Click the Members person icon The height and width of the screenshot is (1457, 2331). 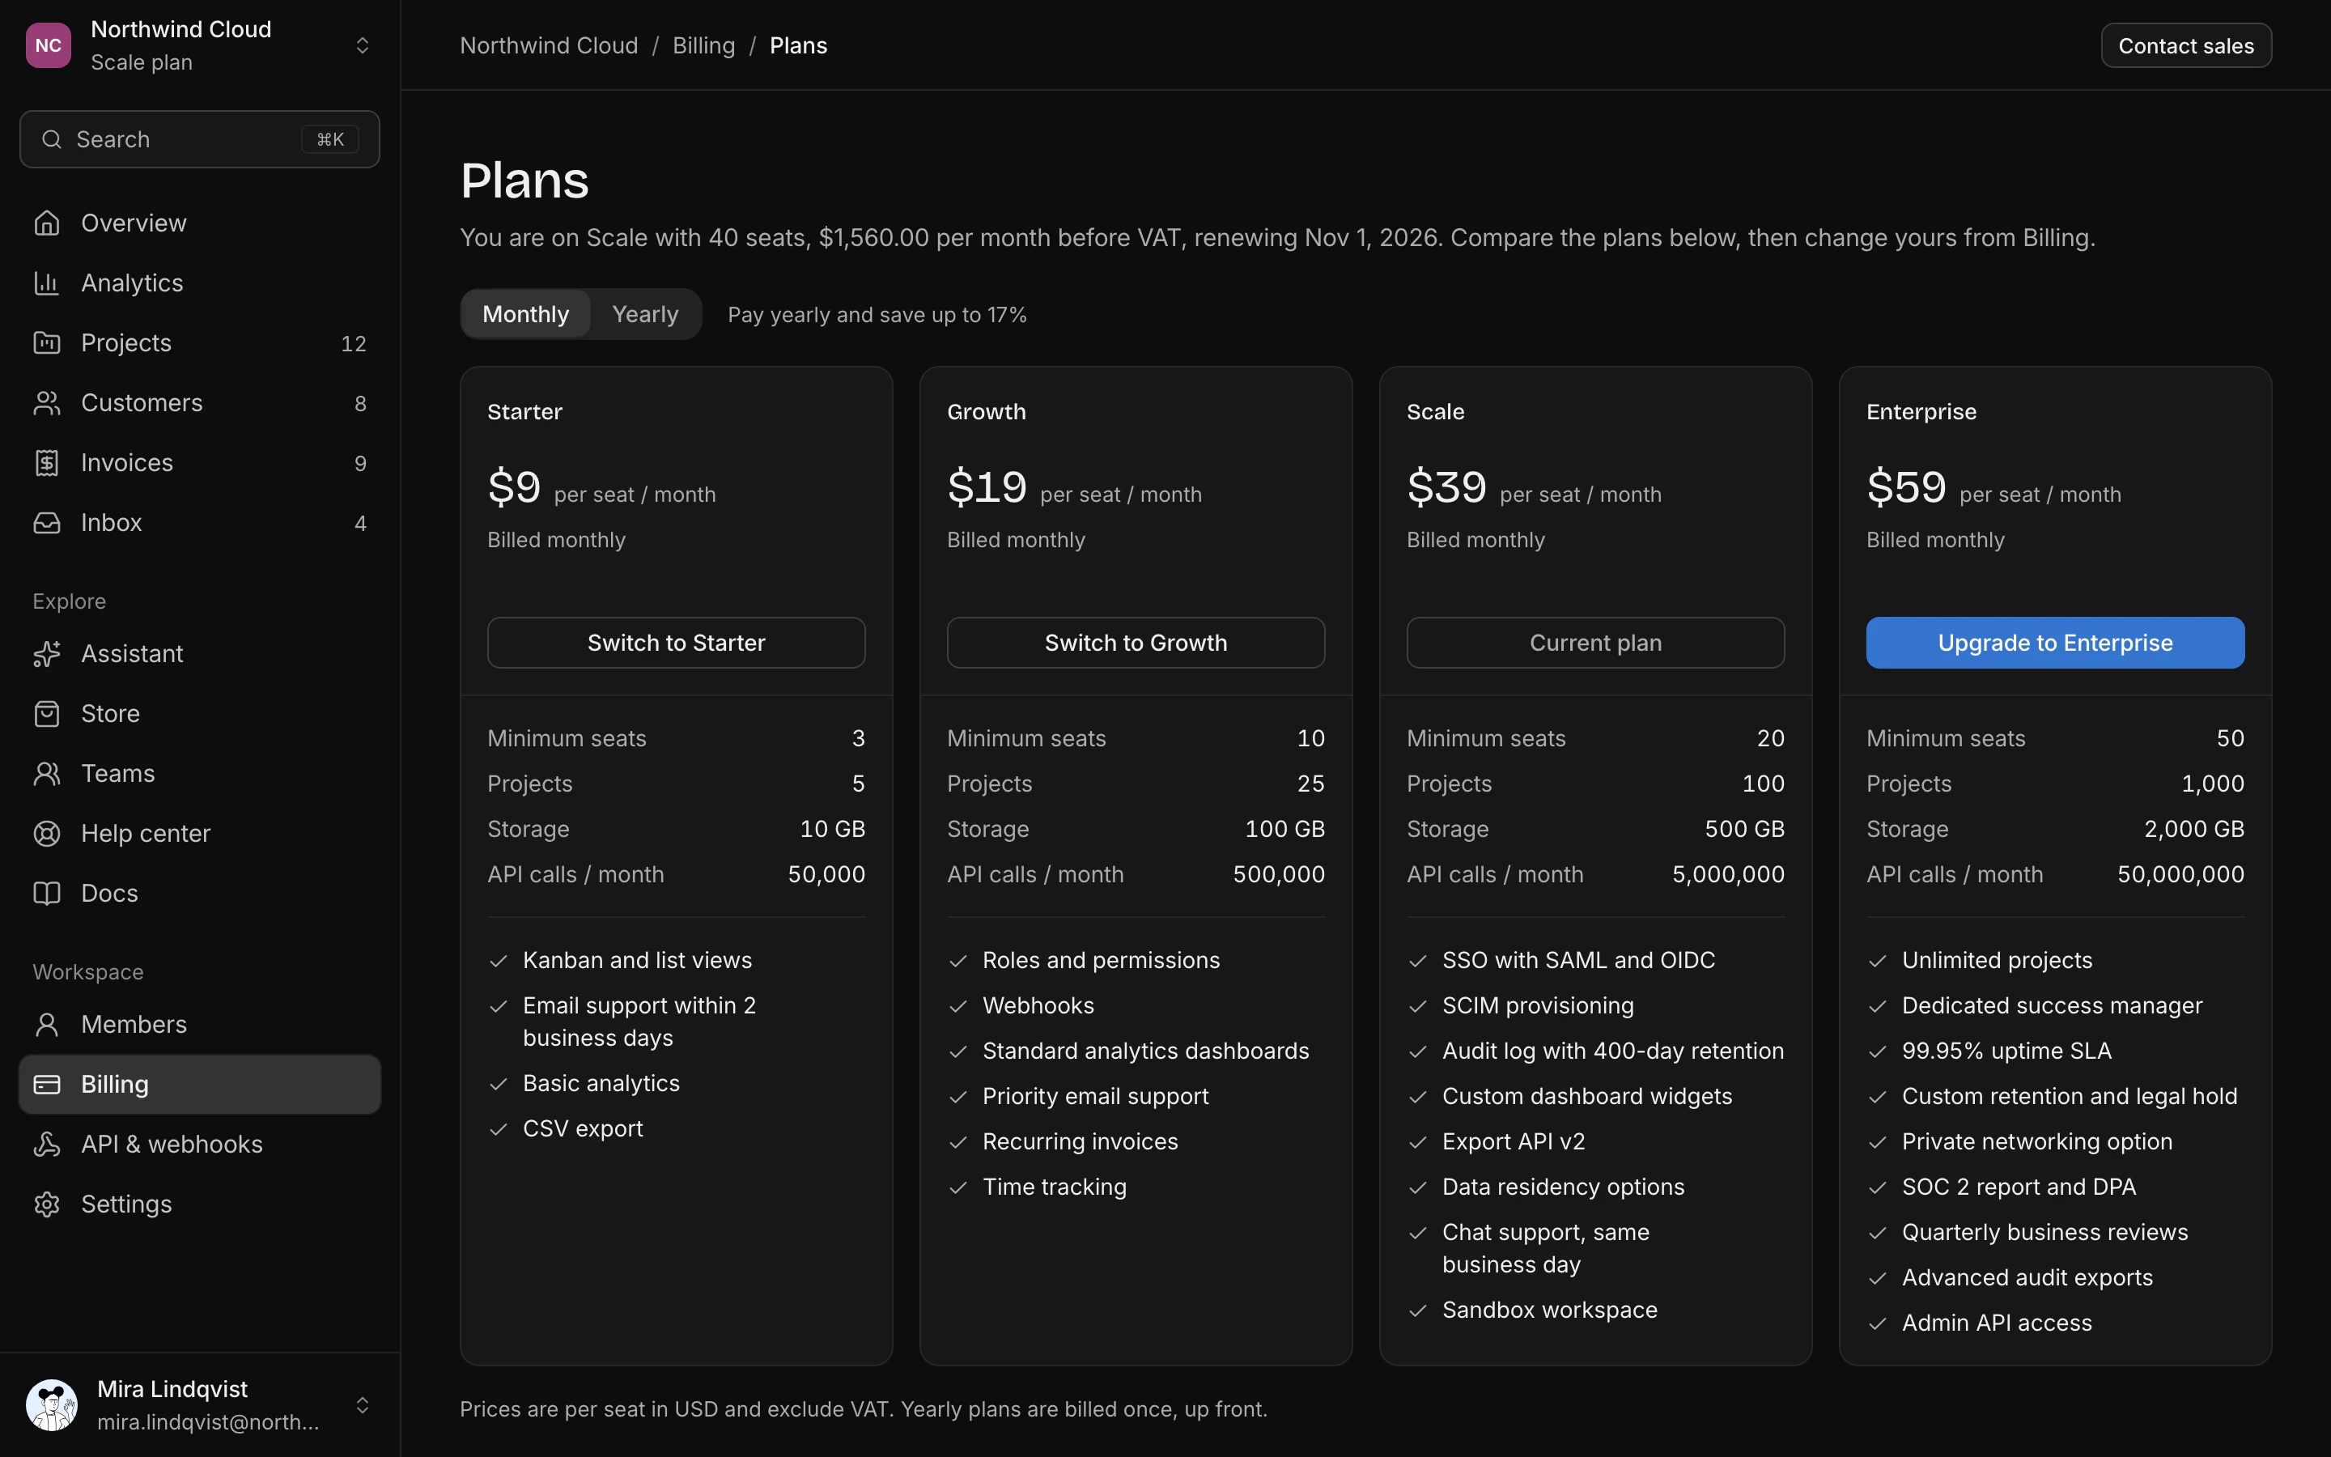(47, 1024)
